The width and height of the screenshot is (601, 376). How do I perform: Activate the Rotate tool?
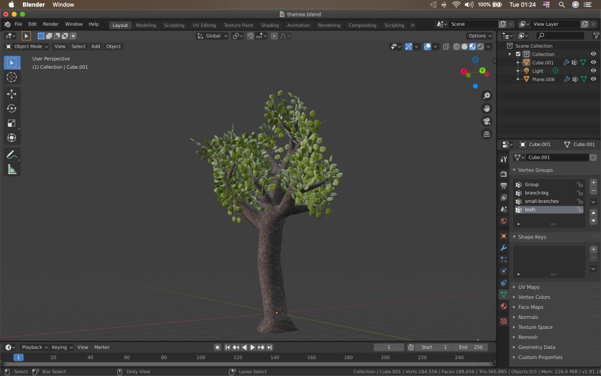12,109
